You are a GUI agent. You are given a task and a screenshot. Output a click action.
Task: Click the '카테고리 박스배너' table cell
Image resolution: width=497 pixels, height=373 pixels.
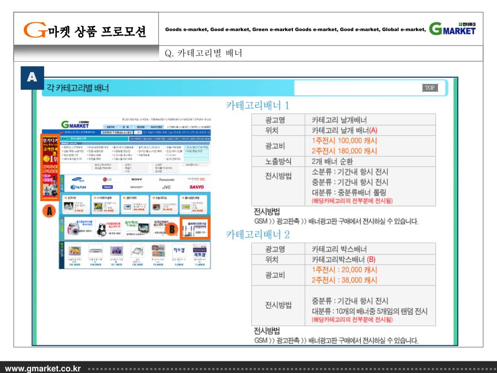tap(370, 249)
